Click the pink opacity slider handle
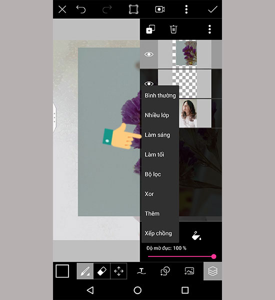275x300 pixels. point(214,256)
